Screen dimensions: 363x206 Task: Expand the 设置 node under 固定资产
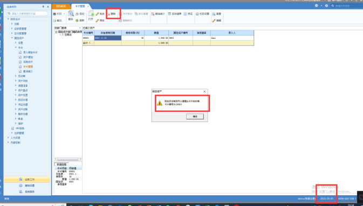16,42
